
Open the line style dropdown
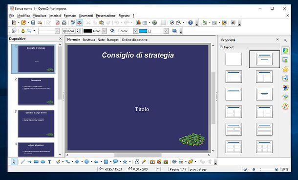[57, 31]
